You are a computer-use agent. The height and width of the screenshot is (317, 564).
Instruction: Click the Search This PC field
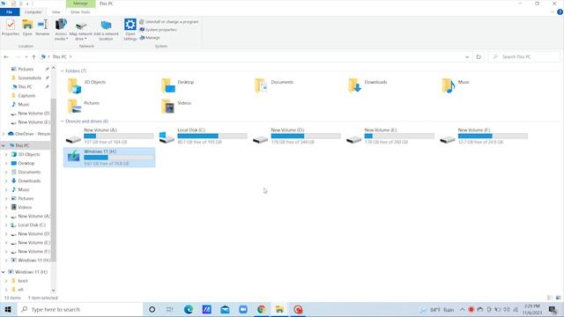tap(523, 56)
